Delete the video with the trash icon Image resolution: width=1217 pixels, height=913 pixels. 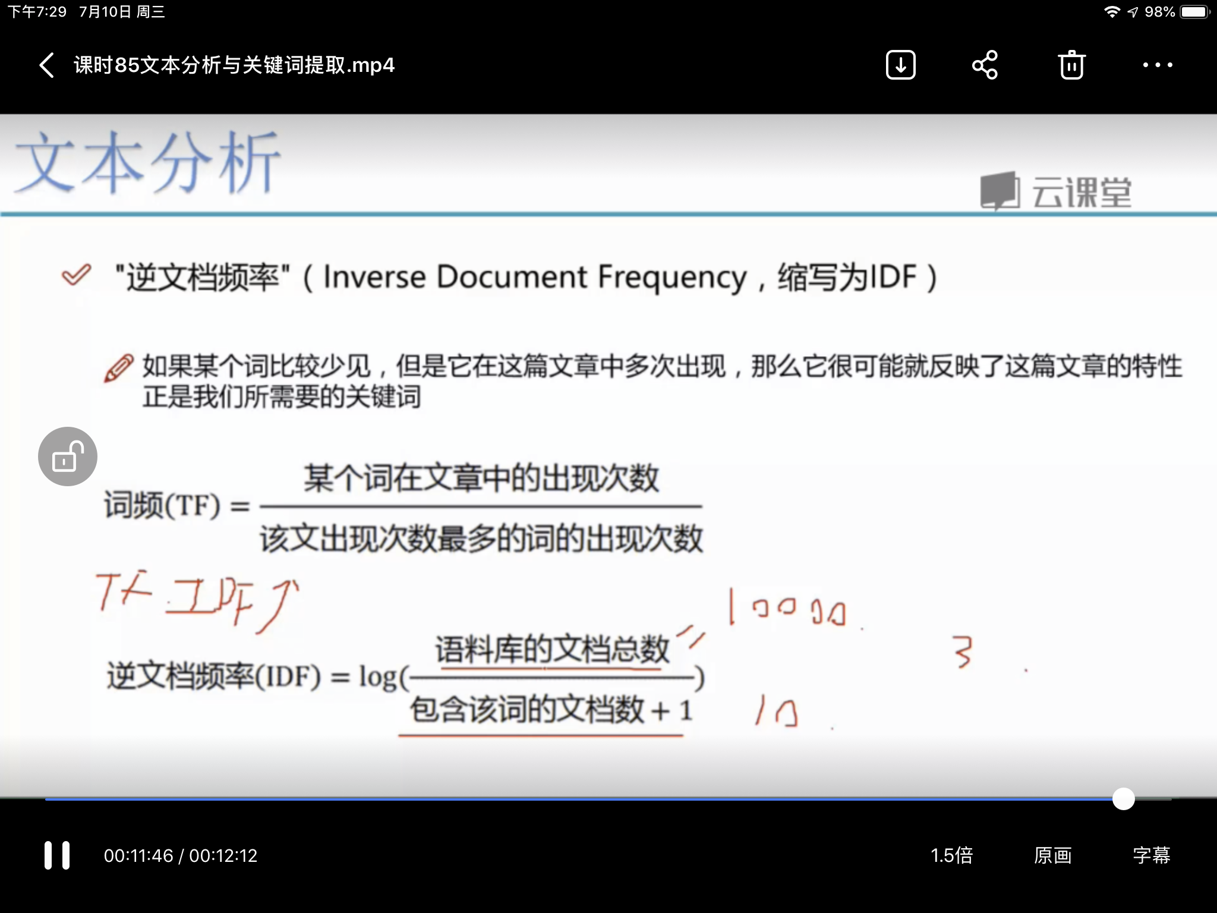[x=1071, y=65]
